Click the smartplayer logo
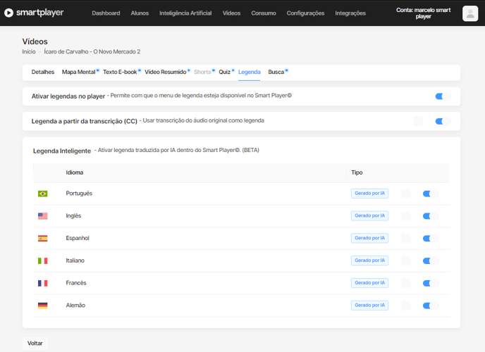This screenshot has height=352, width=485. (x=34, y=13)
